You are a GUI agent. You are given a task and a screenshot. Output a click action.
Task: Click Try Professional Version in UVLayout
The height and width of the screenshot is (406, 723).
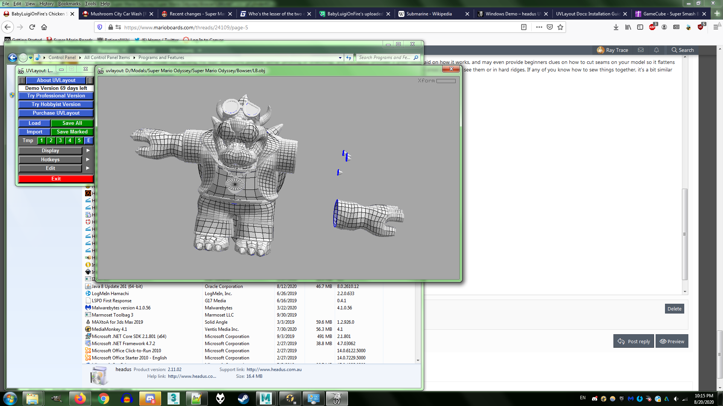click(56, 96)
